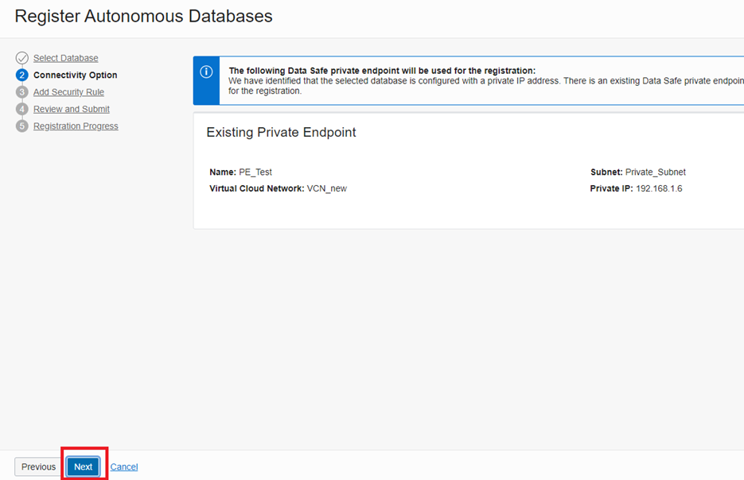The width and height of the screenshot is (744, 480).
Task: Click the step 4 number circle
Action: click(x=22, y=109)
